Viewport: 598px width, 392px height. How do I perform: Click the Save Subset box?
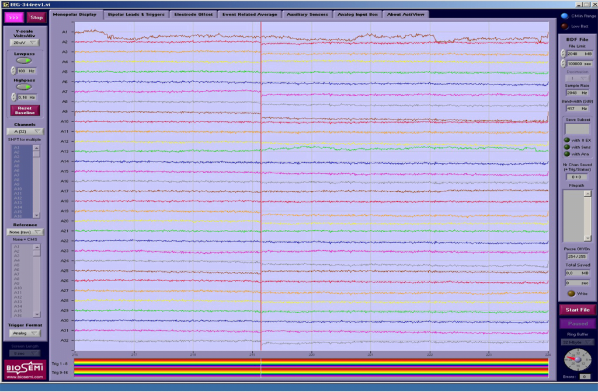click(x=578, y=129)
